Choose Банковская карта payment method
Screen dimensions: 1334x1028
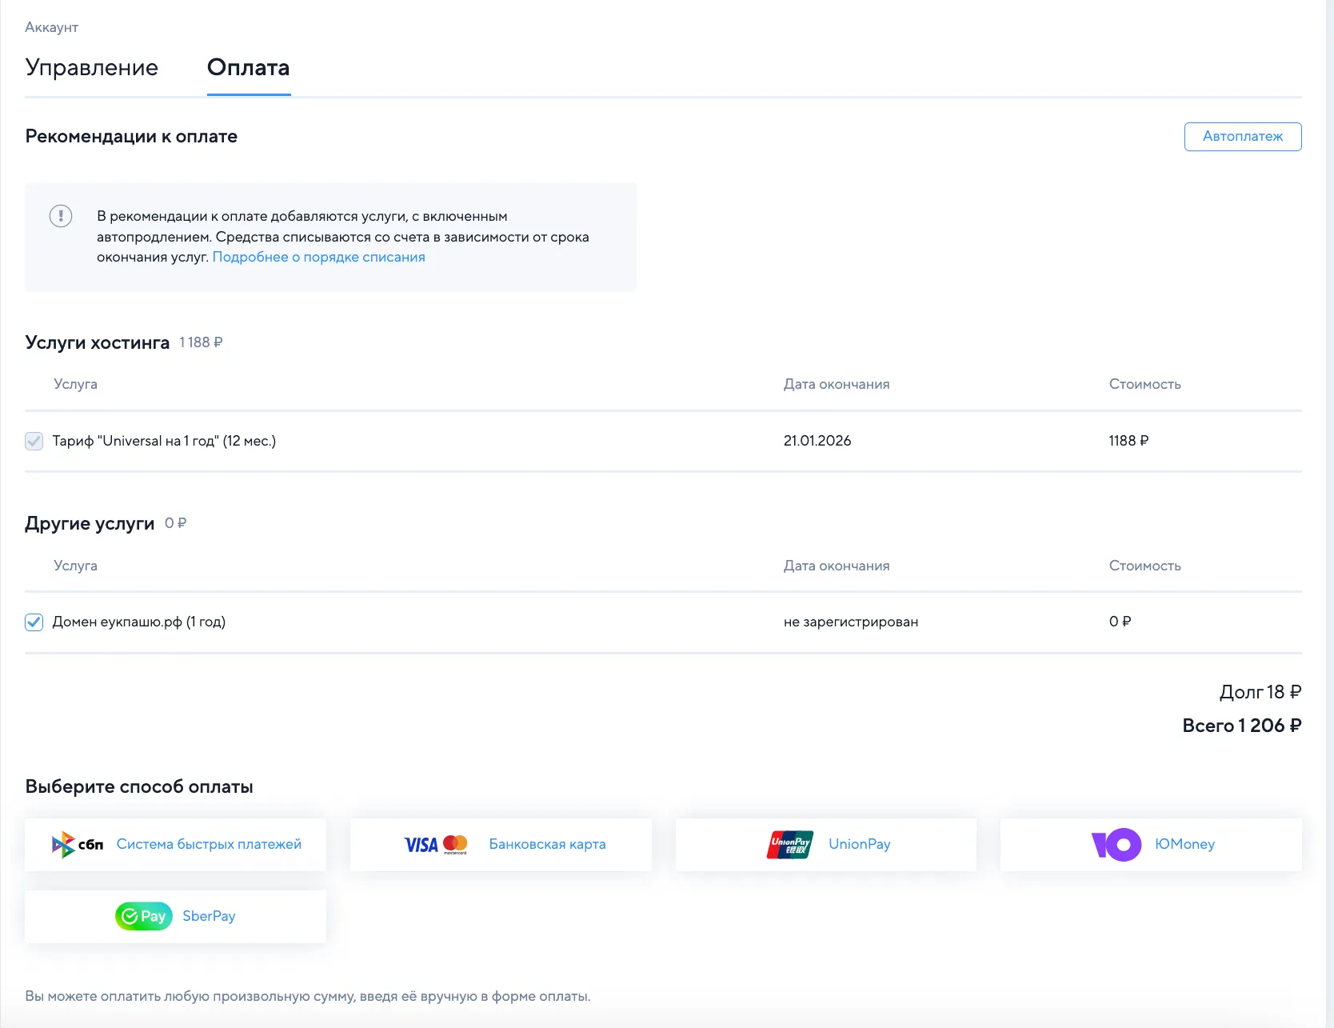point(547,845)
